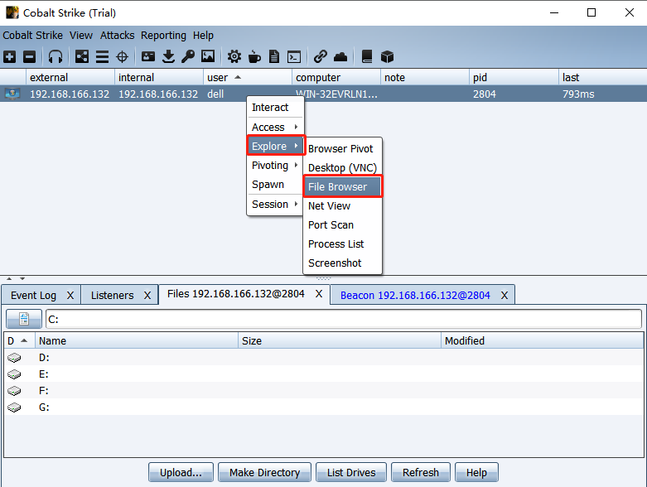Open the Attacks menu in menu bar

point(117,36)
